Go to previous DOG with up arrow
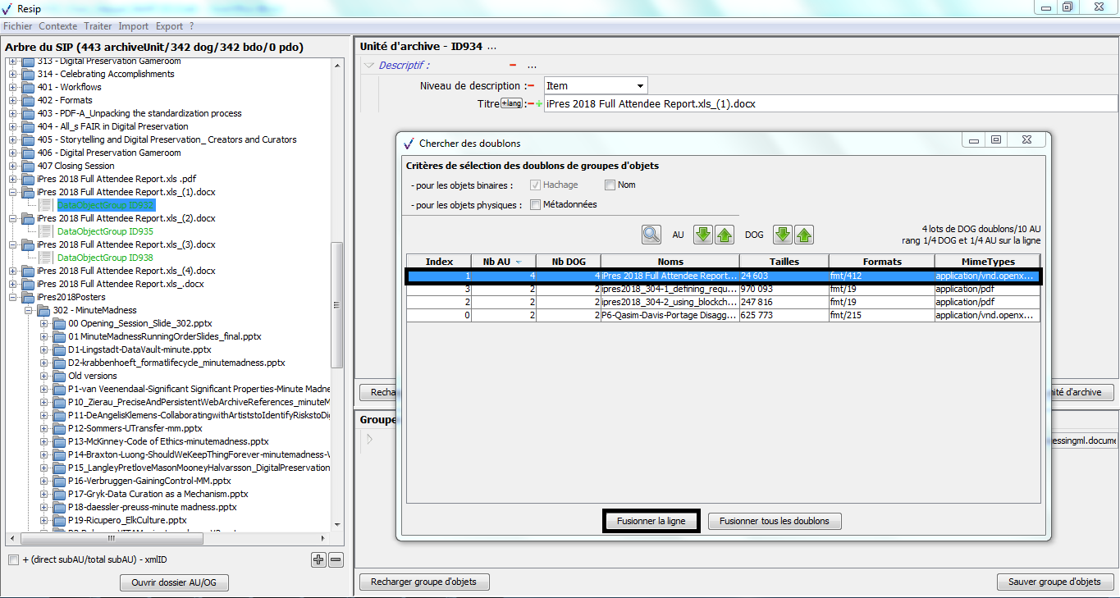The image size is (1120, 598). pos(804,235)
